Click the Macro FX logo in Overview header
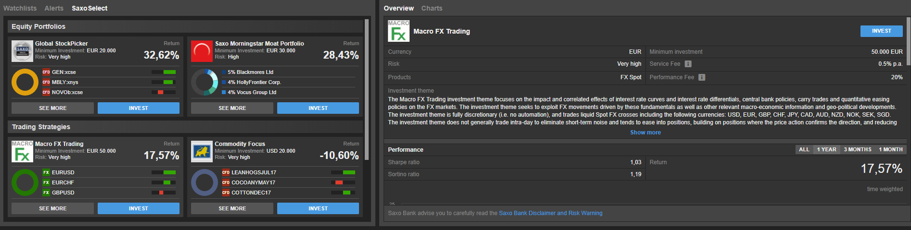 click(x=398, y=31)
